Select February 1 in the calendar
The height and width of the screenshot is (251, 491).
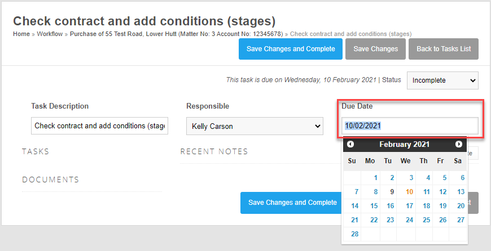tap(375, 178)
